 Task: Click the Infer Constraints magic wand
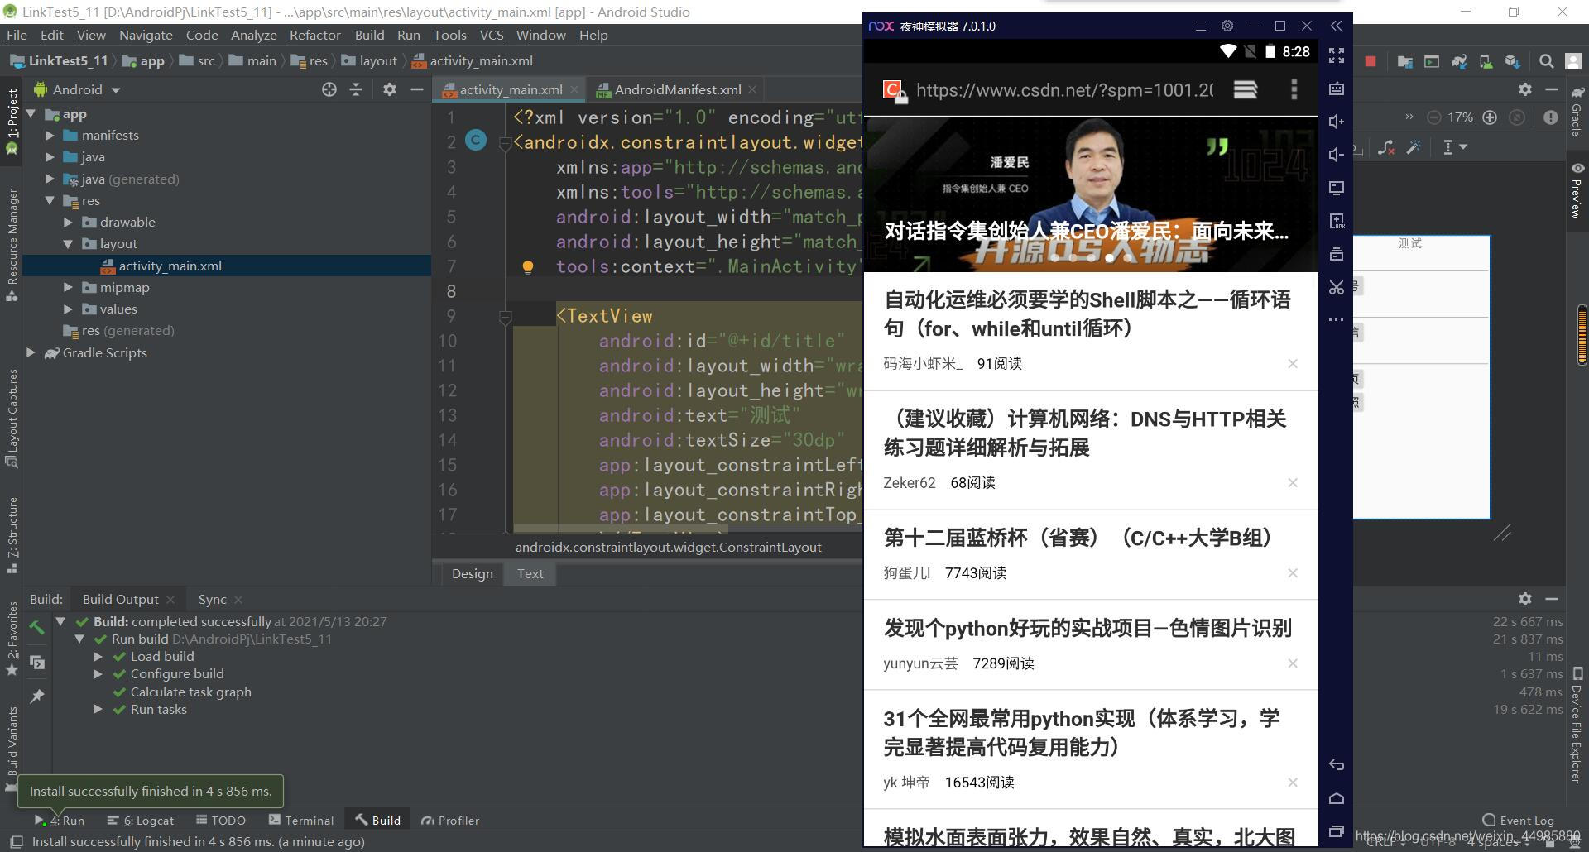1414,147
